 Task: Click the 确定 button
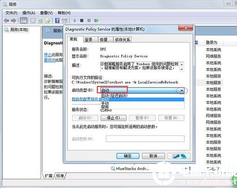point(128,156)
